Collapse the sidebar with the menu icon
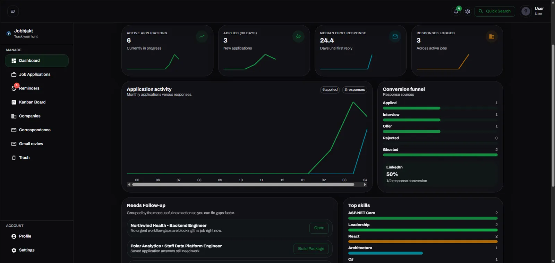Viewport: 555px width, 263px height. click(x=13, y=11)
